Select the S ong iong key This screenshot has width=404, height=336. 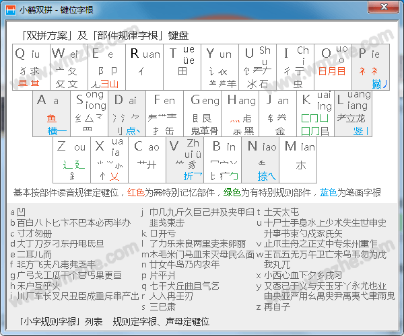pyautogui.click(x=90, y=114)
